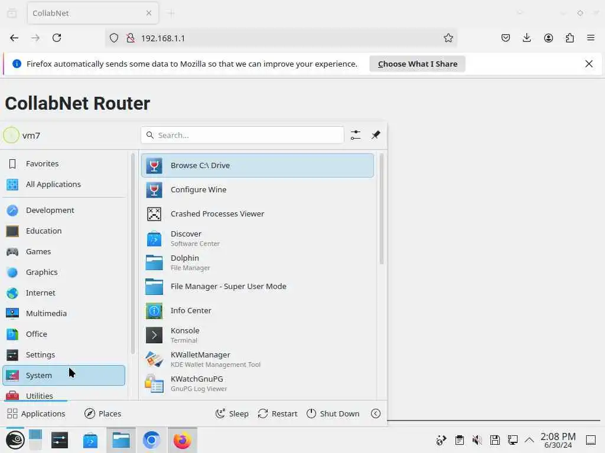The height and width of the screenshot is (453, 605).
Task: Open System Settings from taskbar
Action: [60, 440]
